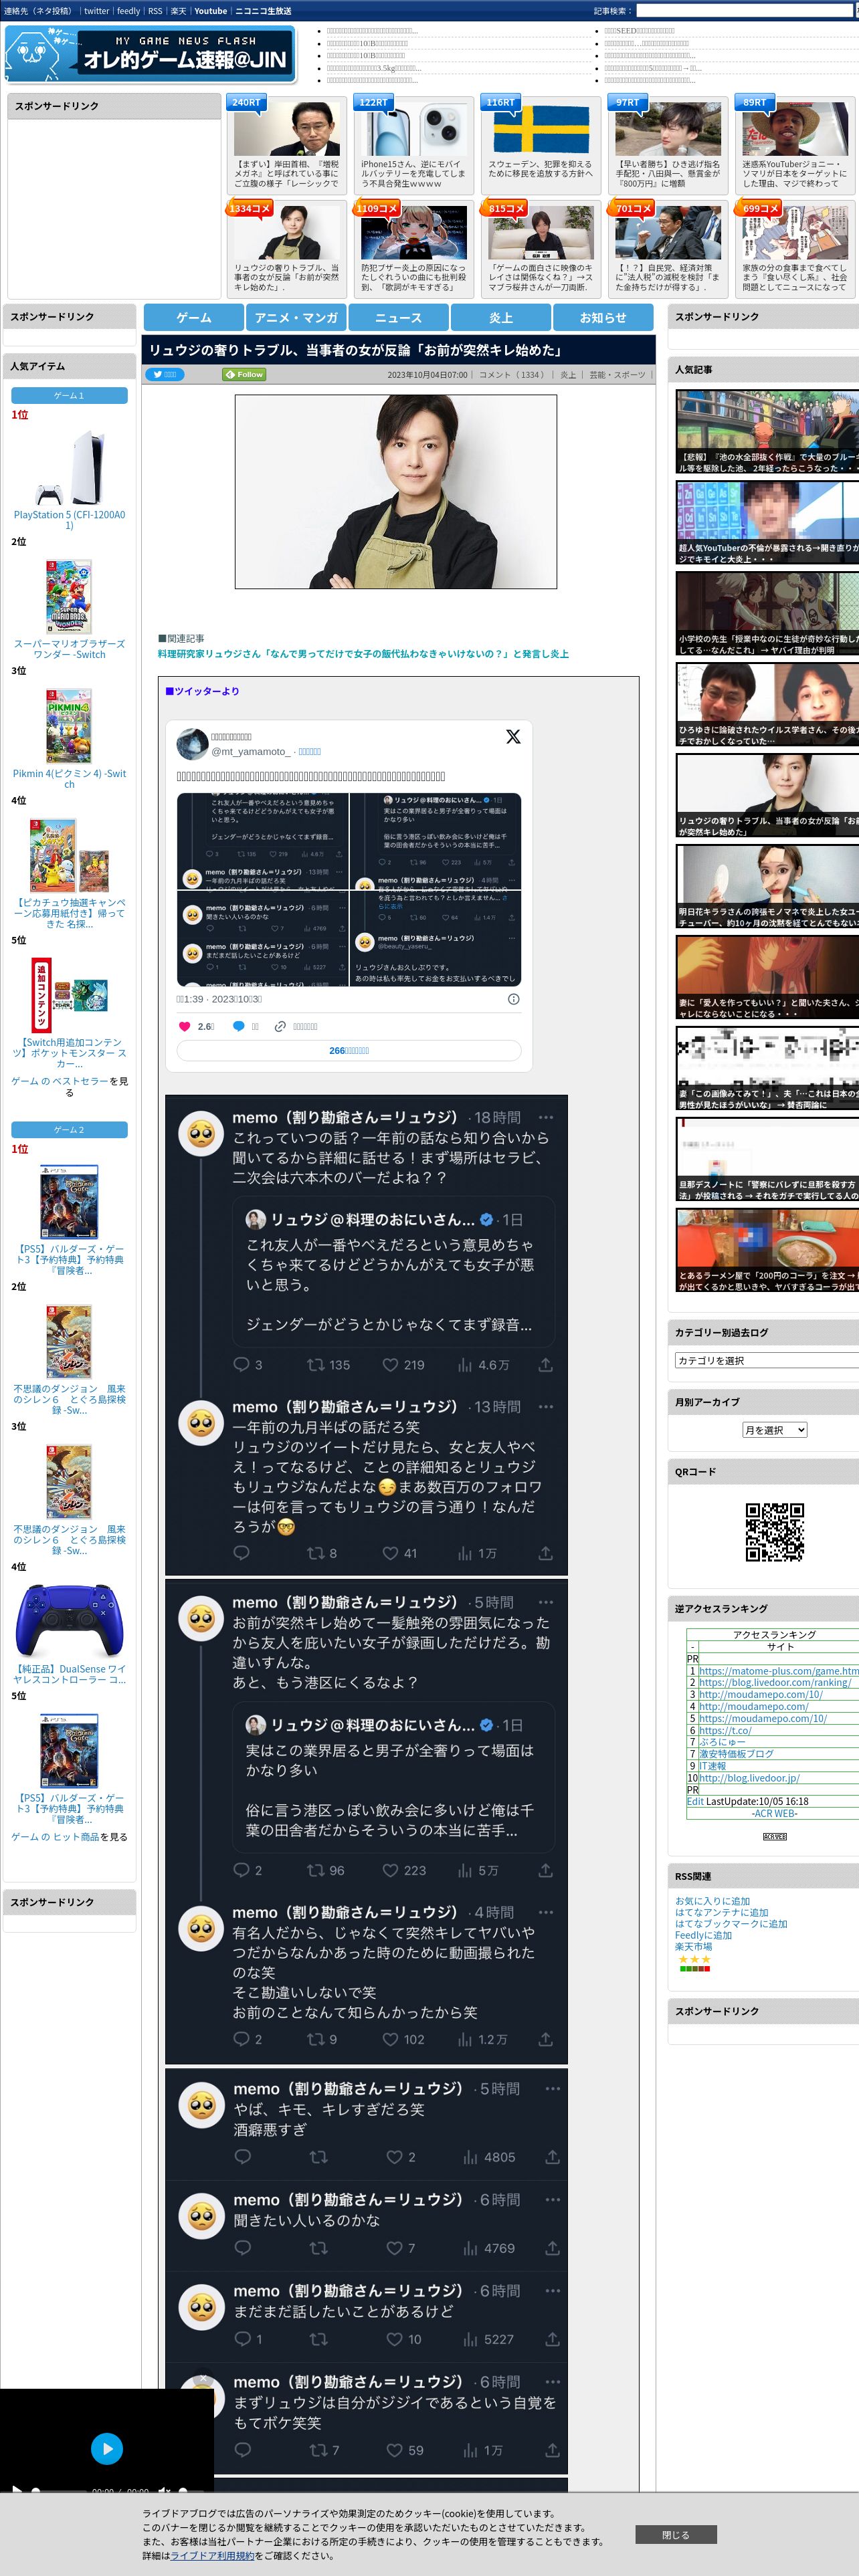This screenshot has height=2576, width=859.
Task: Open the Super Mario Bros. Wonder product image
Action: [x=69, y=596]
